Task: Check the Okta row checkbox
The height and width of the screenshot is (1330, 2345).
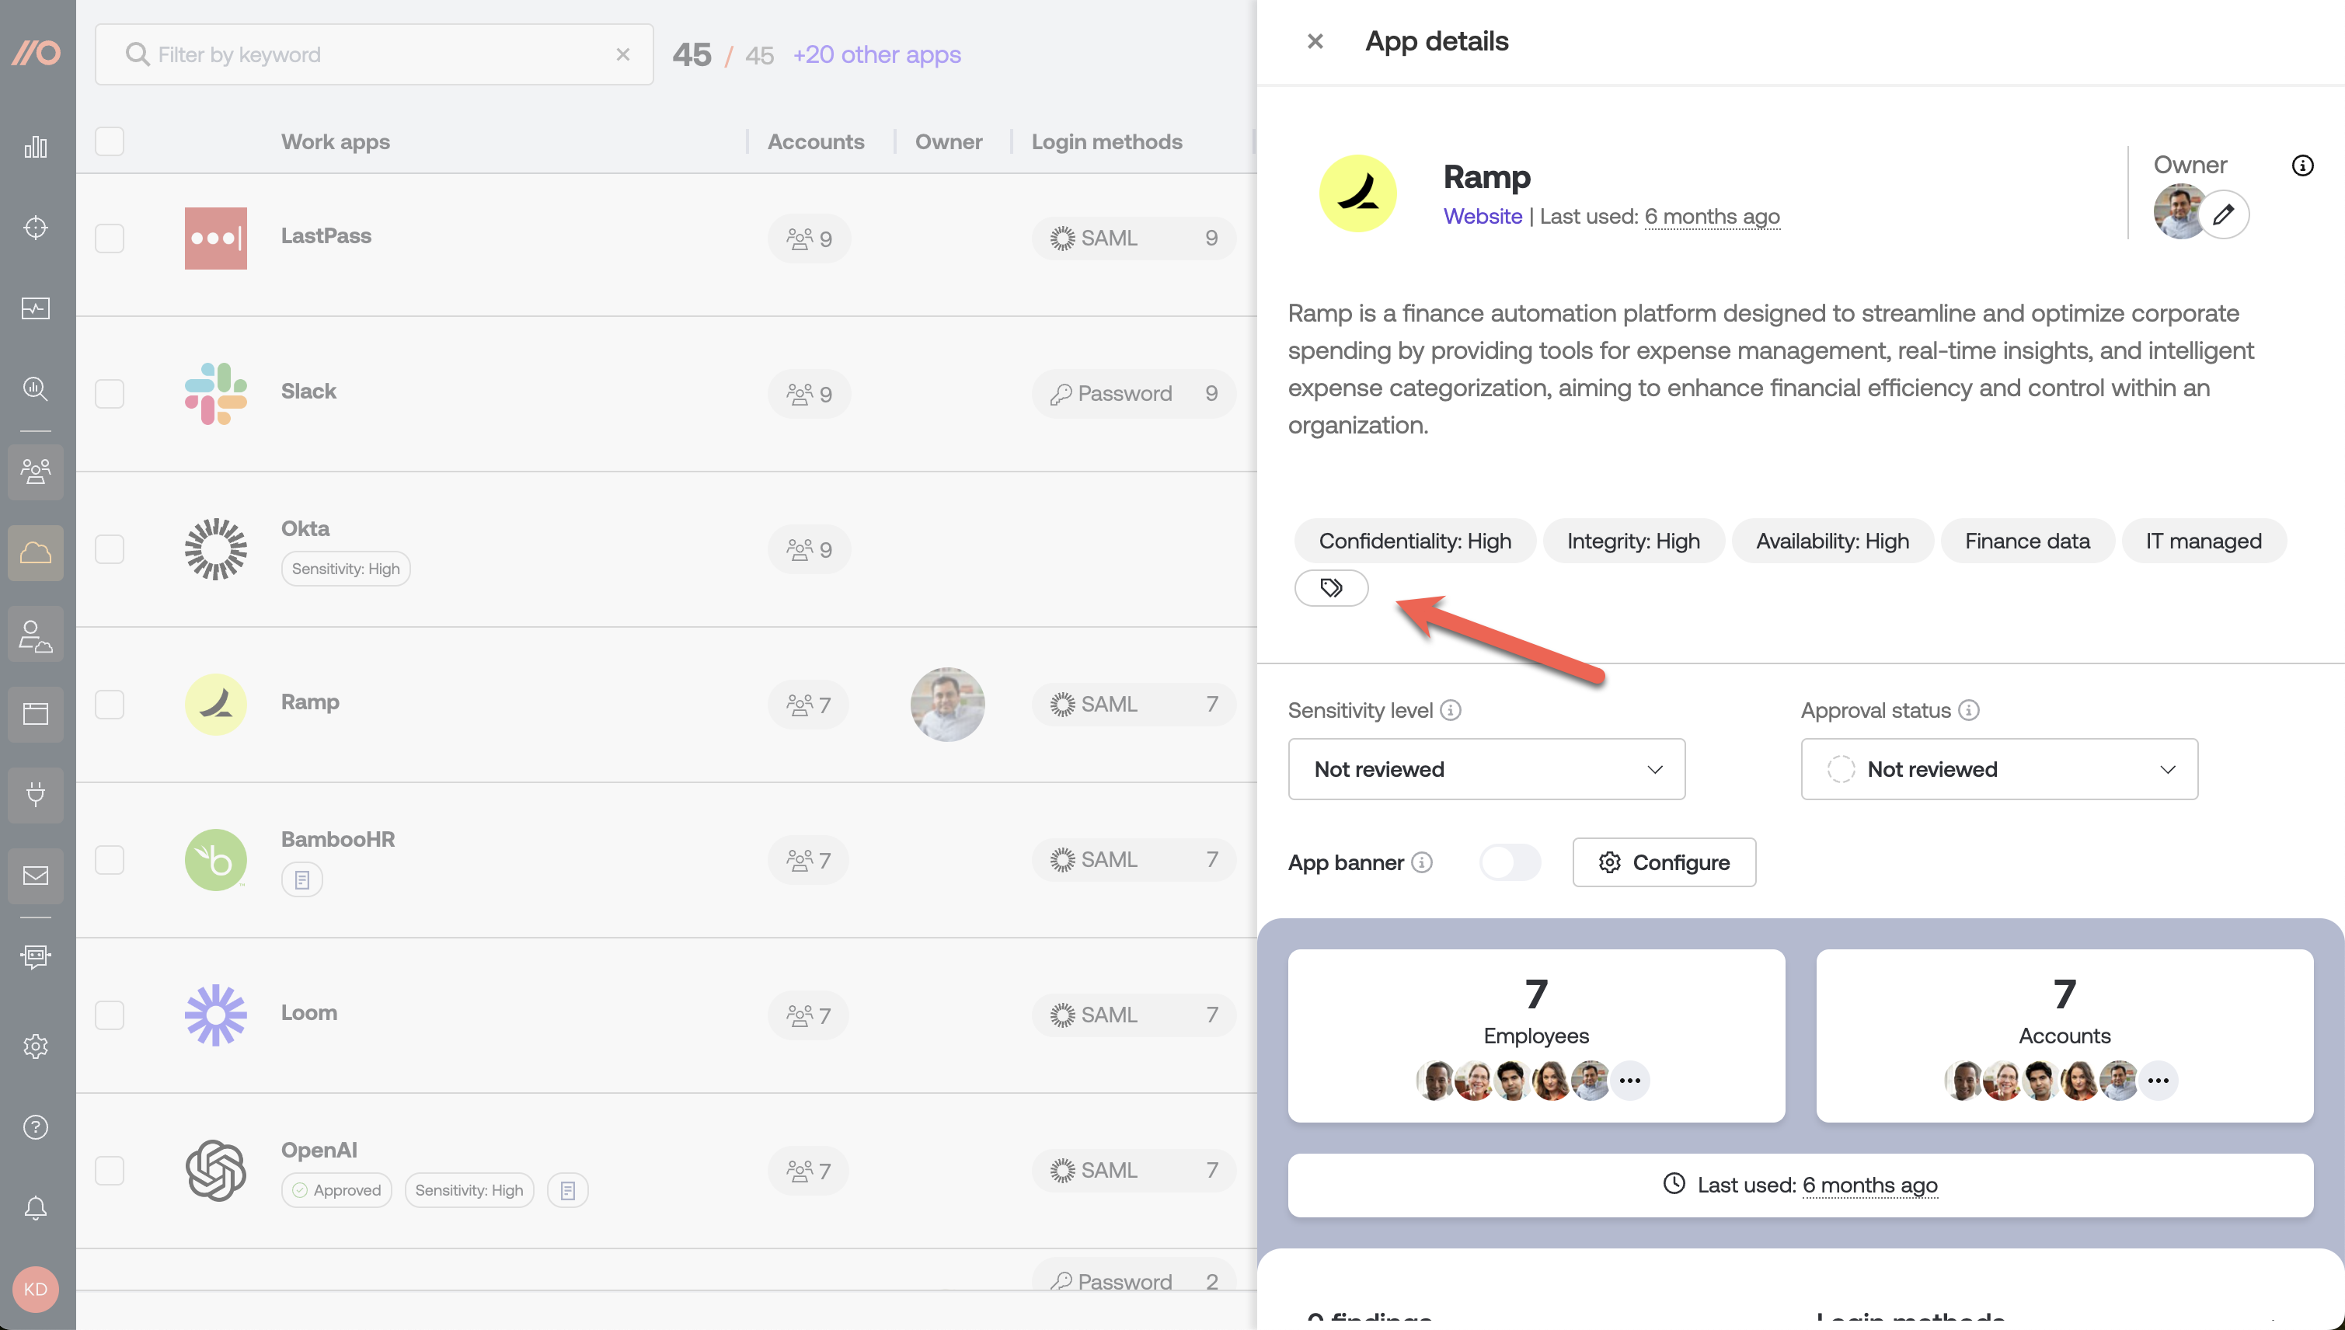Action: (x=110, y=549)
